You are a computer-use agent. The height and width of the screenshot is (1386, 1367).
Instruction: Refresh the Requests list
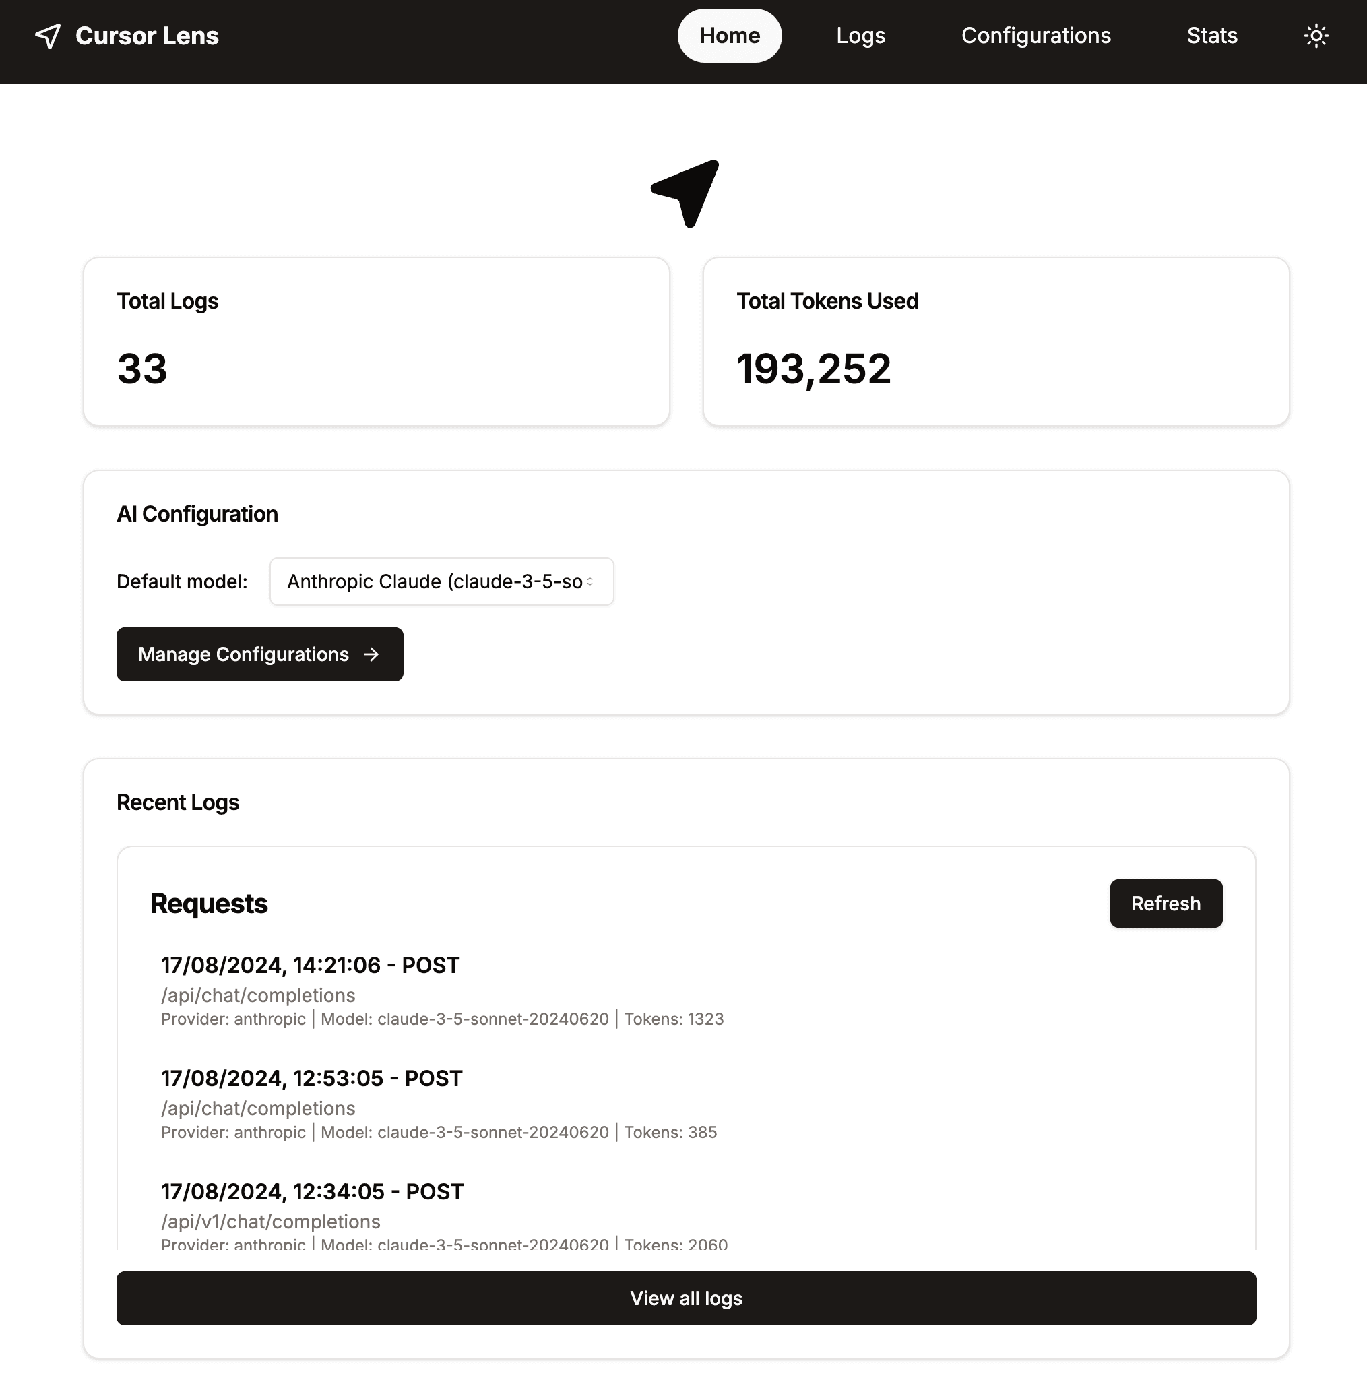[x=1166, y=904]
